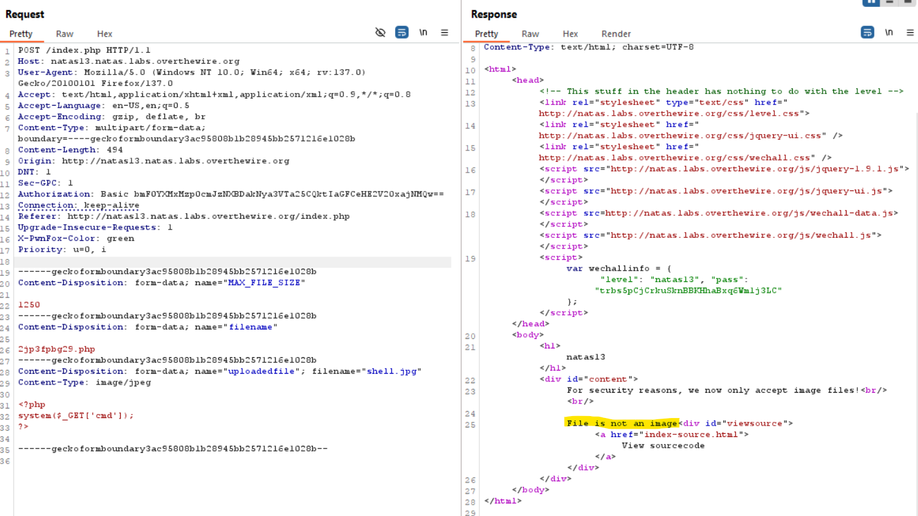Click the 'Sec-GPC: 1' header
This screenshot has height=516, width=918.
(x=46, y=183)
